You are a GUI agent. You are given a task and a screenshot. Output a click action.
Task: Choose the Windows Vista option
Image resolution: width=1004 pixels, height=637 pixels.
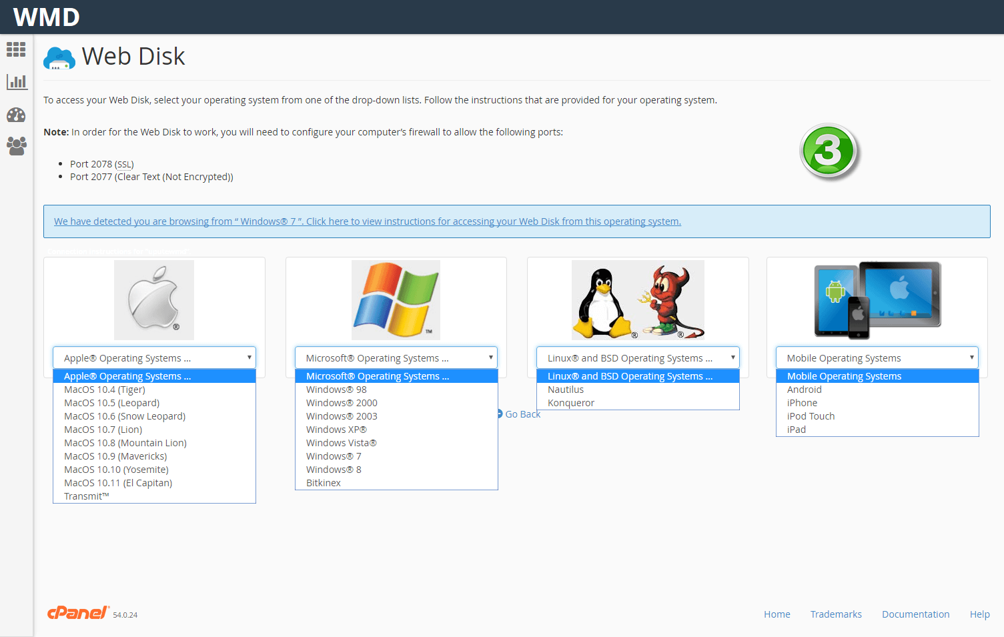pos(396,443)
